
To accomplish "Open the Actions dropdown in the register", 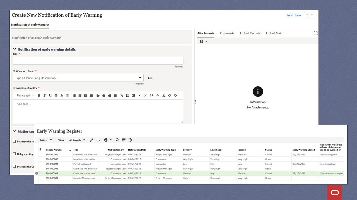I will click(45, 140).
